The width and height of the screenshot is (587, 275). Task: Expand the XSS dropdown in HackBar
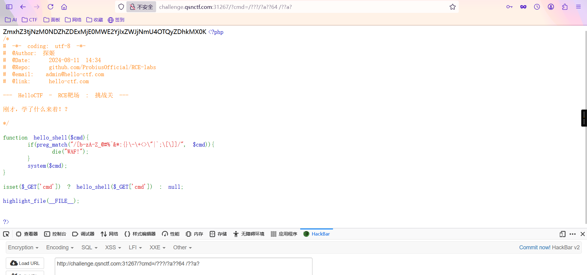coord(113,247)
